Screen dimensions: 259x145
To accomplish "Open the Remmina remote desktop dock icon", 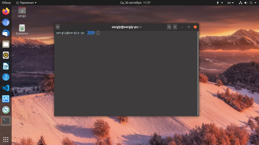I will pyautogui.click(x=6, y=110).
